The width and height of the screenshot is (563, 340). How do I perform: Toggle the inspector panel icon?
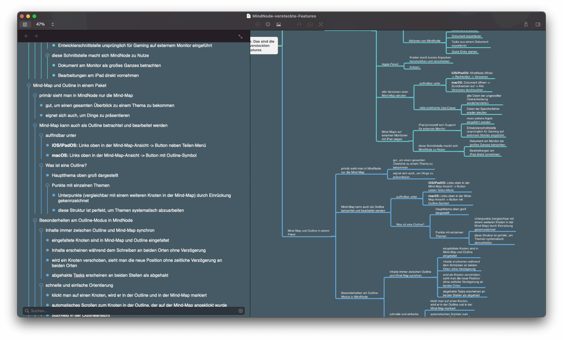pos(538,24)
